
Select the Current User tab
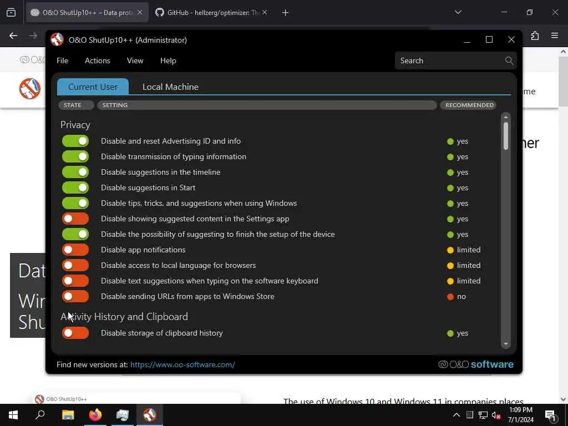click(93, 87)
